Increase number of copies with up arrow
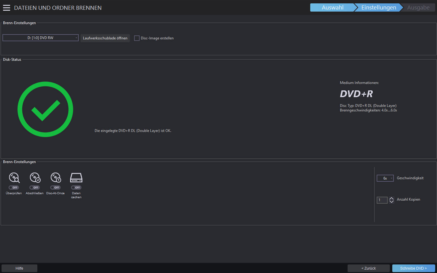The image size is (437, 273). pyautogui.click(x=391, y=198)
